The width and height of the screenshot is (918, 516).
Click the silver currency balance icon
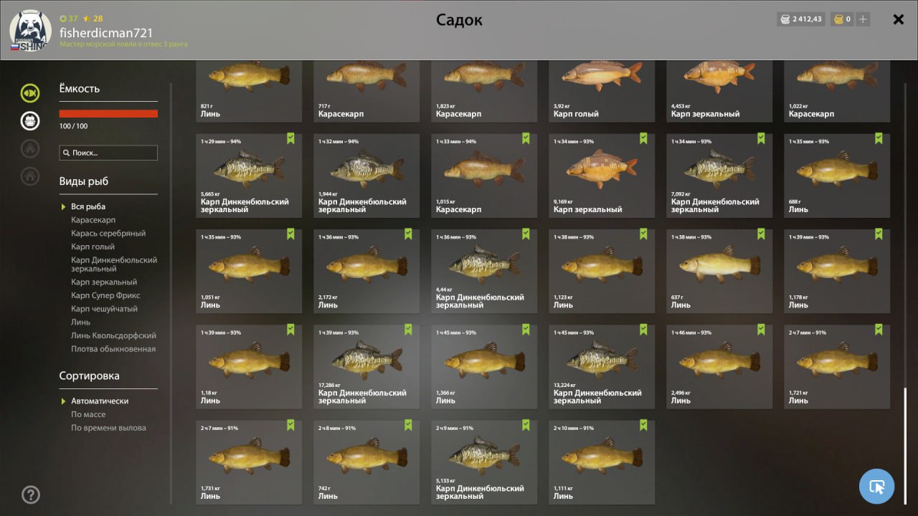(x=785, y=19)
